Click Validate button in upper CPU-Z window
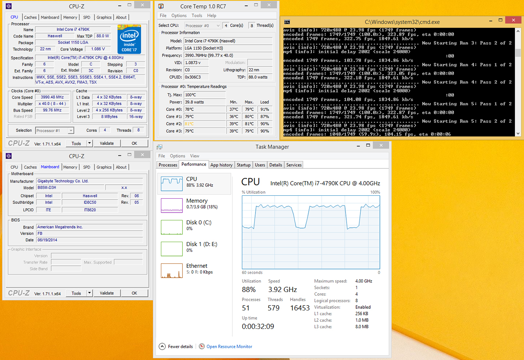The width and height of the screenshot is (524, 360). coord(107,143)
